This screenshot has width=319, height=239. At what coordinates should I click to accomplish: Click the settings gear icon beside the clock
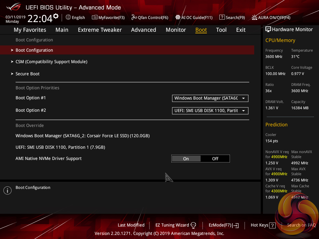click(x=56, y=16)
